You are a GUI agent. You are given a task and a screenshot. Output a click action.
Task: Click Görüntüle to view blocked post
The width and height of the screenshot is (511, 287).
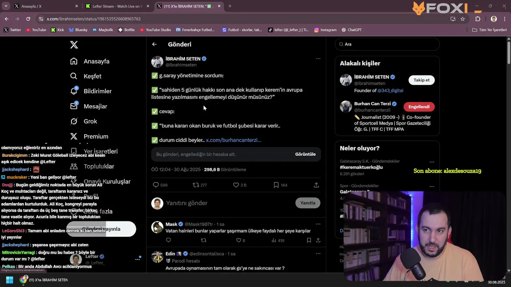[305, 154]
